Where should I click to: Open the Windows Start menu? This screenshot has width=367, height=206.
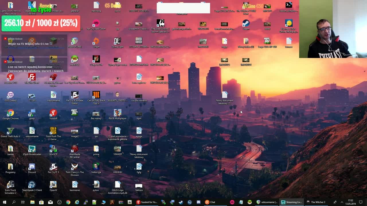4,202
